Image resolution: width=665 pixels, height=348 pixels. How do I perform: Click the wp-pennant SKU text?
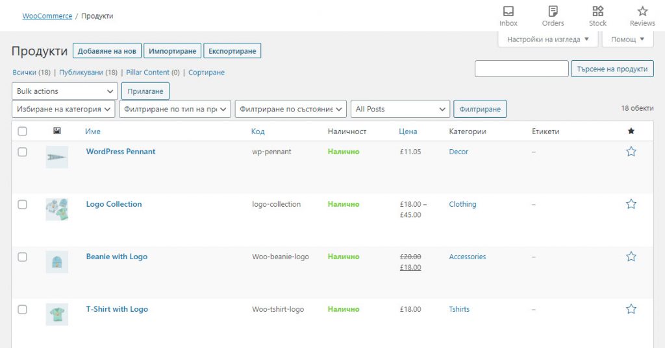[x=271, y=152]
